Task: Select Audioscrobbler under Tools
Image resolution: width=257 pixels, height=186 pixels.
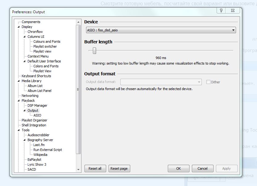Action: [x=38, y=135]
